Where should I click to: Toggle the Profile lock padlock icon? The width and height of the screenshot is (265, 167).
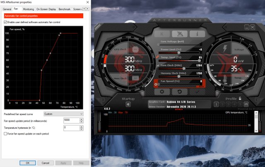click(240, 98)
